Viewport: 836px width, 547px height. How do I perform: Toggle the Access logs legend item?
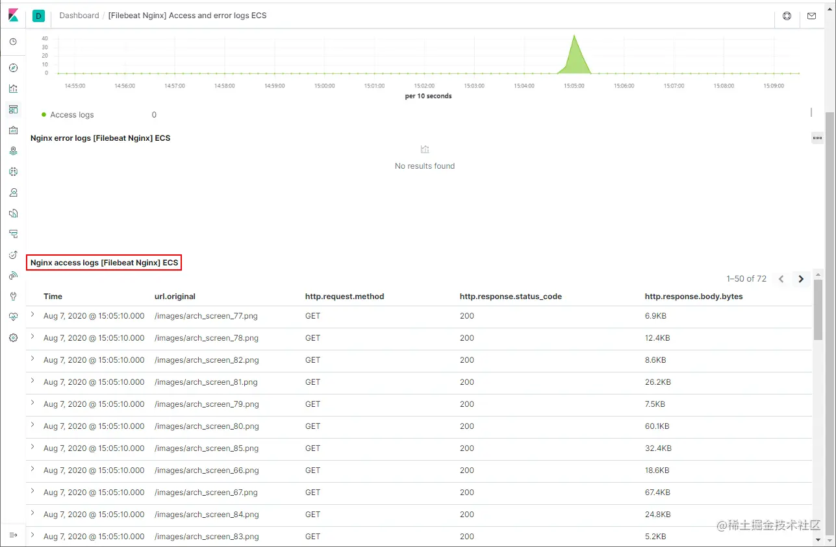[x=68, y=115]
